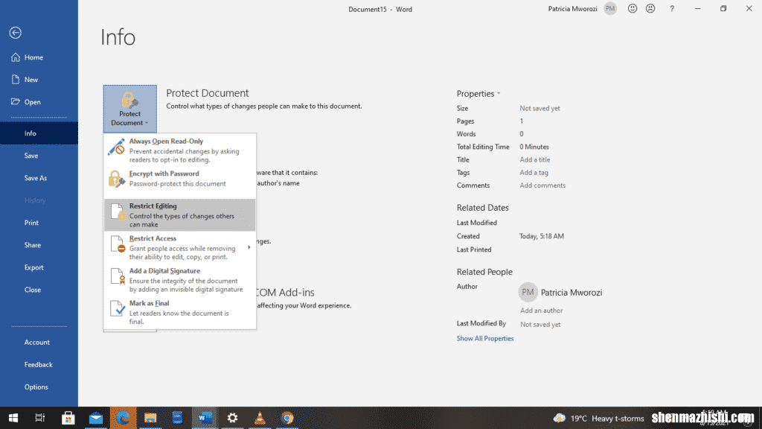Click the Encrypt with Password lock icon
This screenshot has height=429, width=762.
117,179
